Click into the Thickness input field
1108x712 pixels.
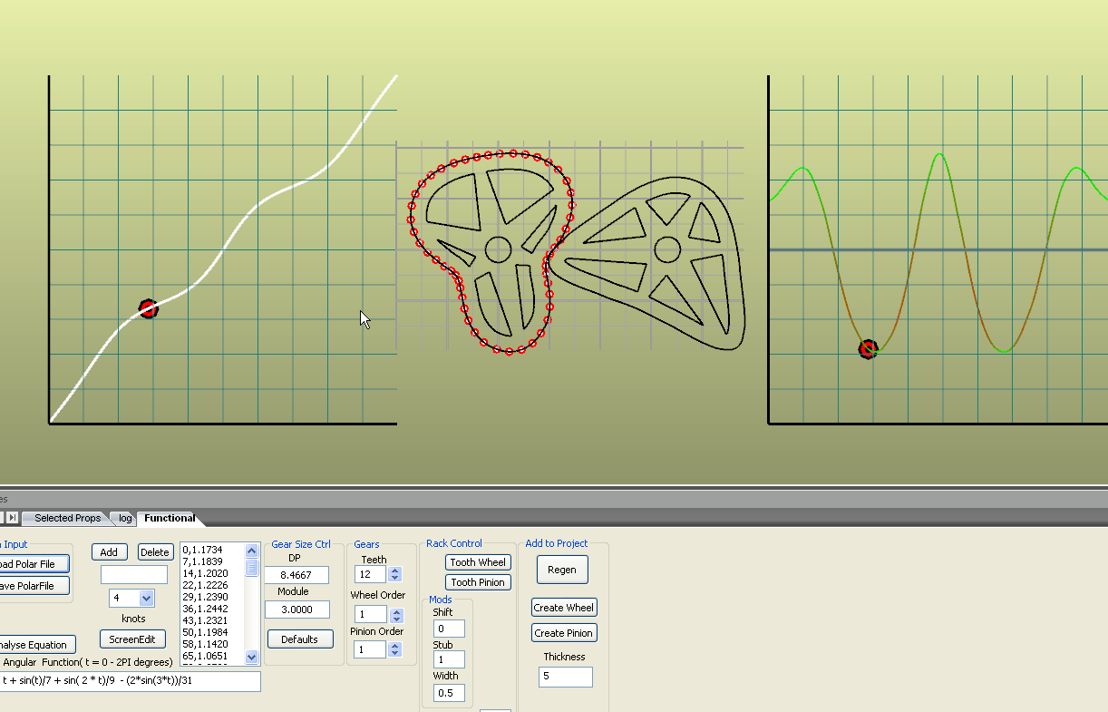pos(565,677)
